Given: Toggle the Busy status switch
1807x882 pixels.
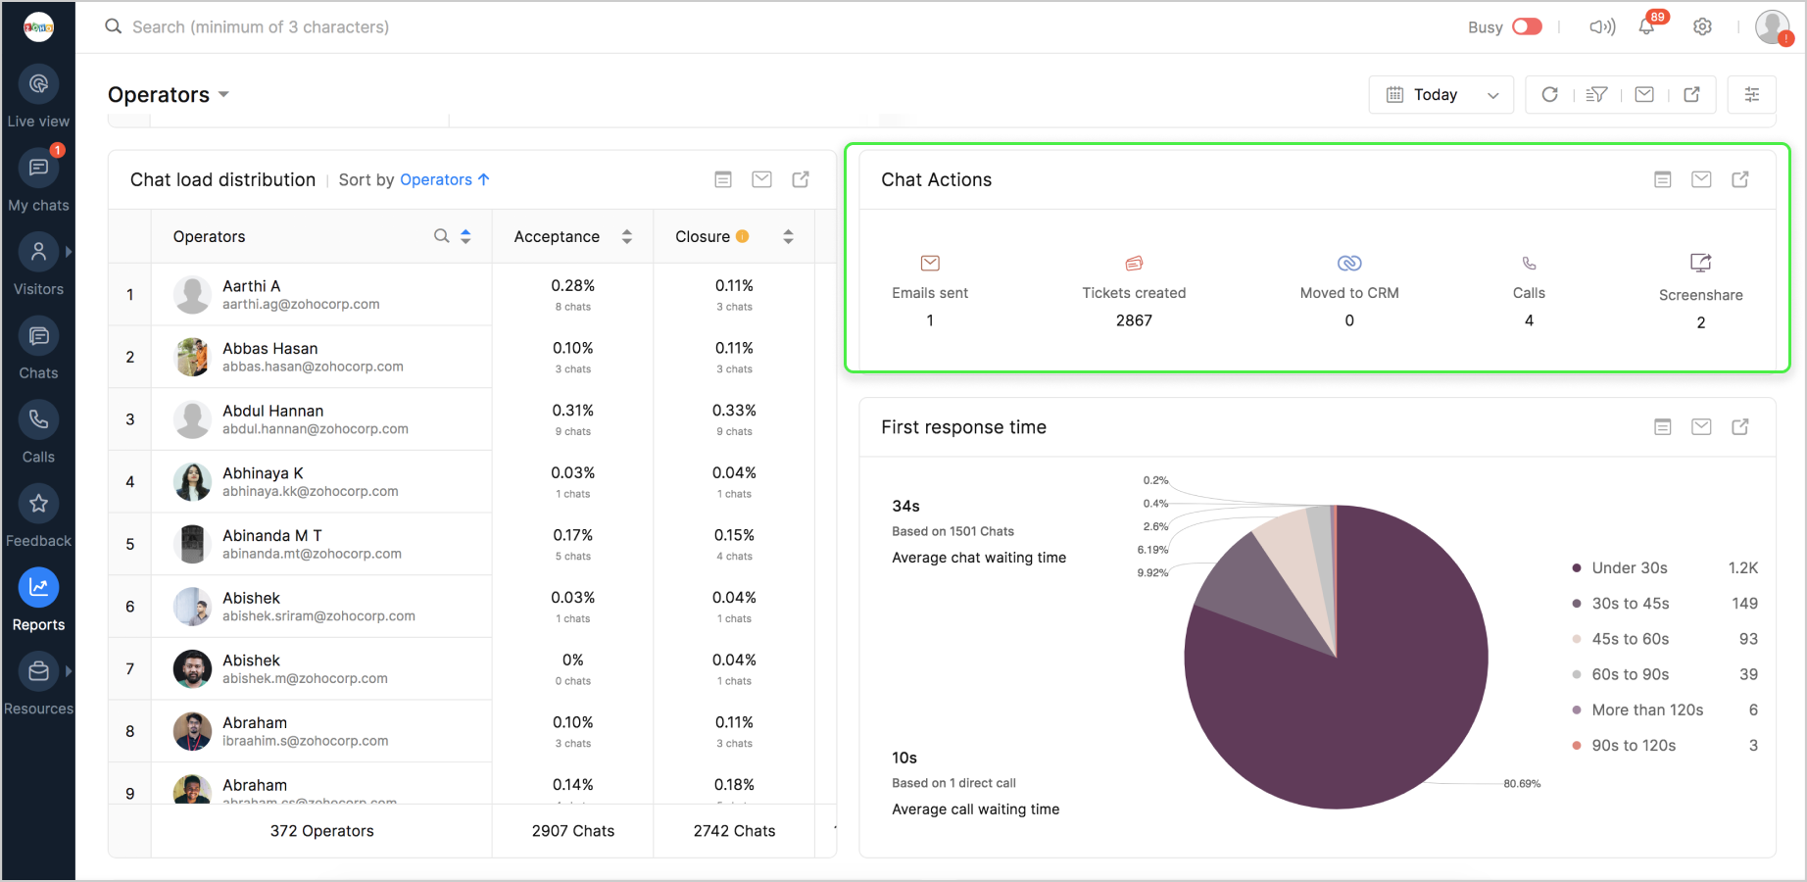Looking at the screenshot, I should pyautogui.click(x=1526, y=27).
